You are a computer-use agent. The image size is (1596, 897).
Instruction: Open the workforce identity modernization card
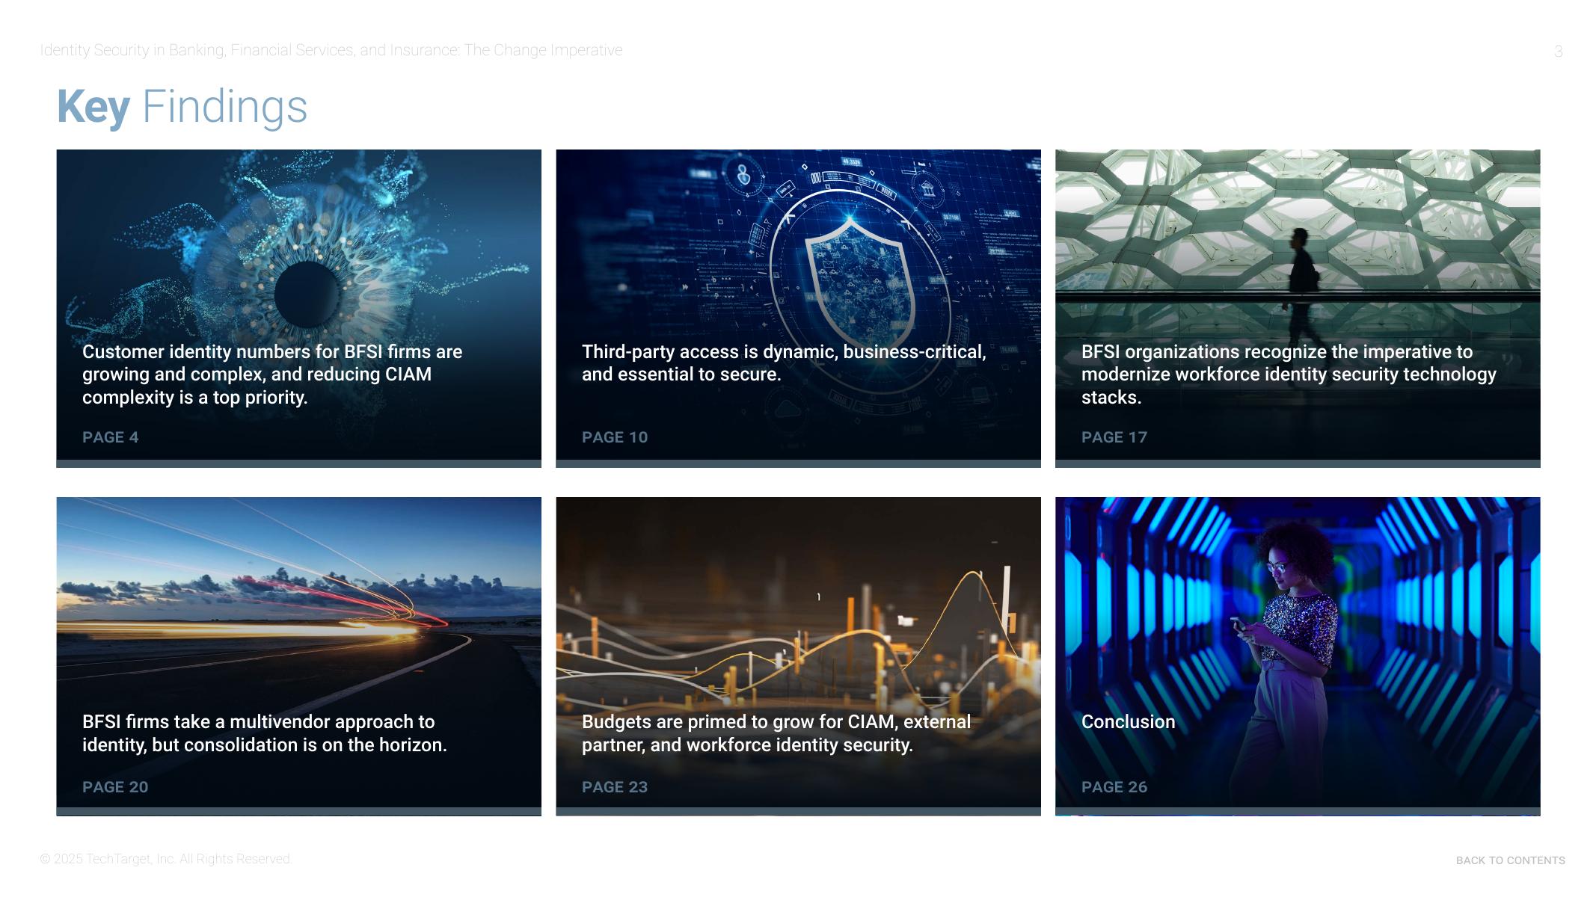(x=1288, y=374)
